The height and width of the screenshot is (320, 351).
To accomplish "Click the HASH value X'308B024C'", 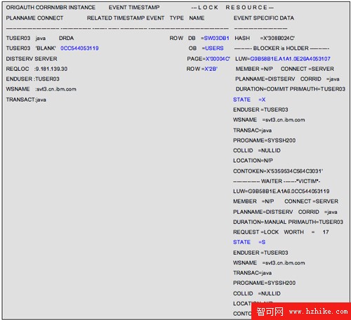I will click(x=279, y=38).
